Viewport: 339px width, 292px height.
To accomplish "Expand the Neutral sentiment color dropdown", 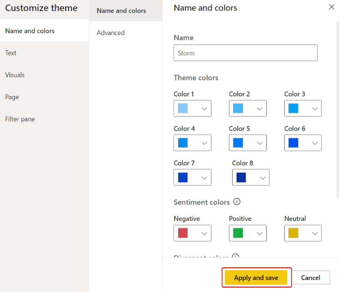I will (x=315, y=233).
